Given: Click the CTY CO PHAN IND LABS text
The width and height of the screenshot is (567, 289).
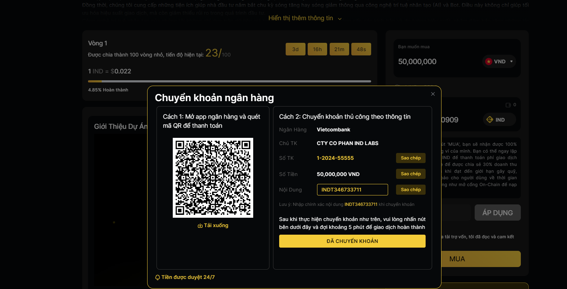Looking at the screenshot, I should [x=348, y=143].
